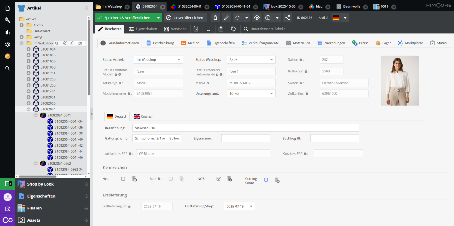Image resolution: width=454 pixels, height=226 pixels.
Task: Share the article with the share icon
Action: coord(287,18)
